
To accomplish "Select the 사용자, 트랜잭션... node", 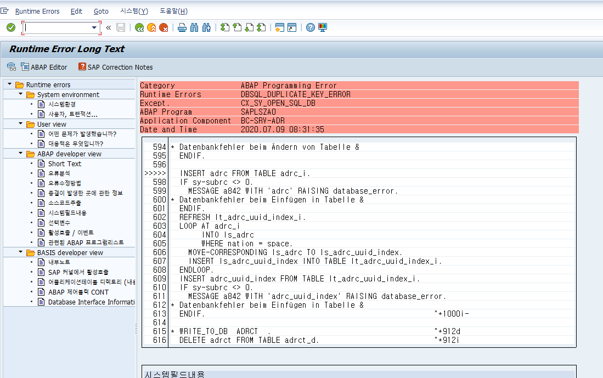I will (x=72, y=114).
